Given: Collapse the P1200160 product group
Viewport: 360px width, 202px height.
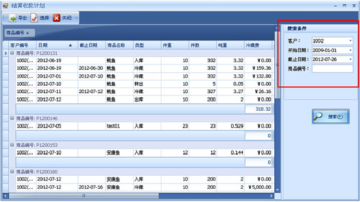Looking at the screenshot, I should (x=12, y=171).
